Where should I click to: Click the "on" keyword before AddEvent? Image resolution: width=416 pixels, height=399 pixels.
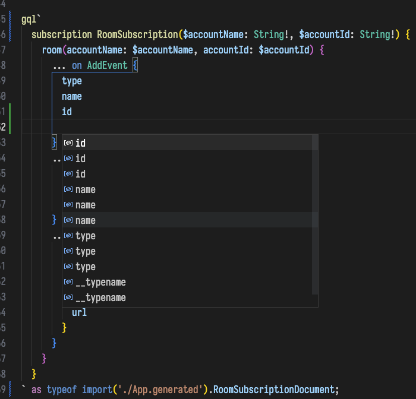[77, 65]
